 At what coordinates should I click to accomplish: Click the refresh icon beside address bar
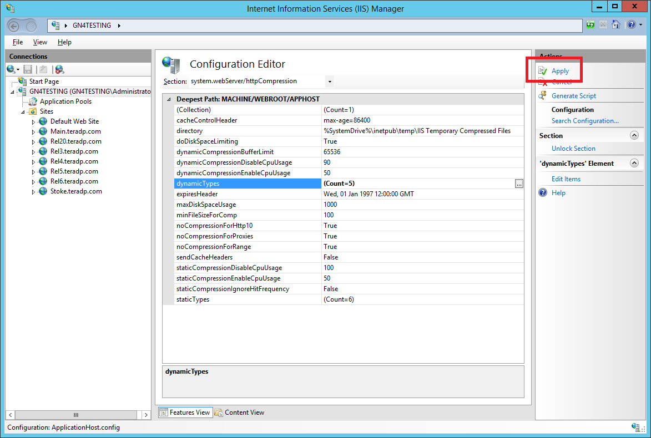point(591,25)
